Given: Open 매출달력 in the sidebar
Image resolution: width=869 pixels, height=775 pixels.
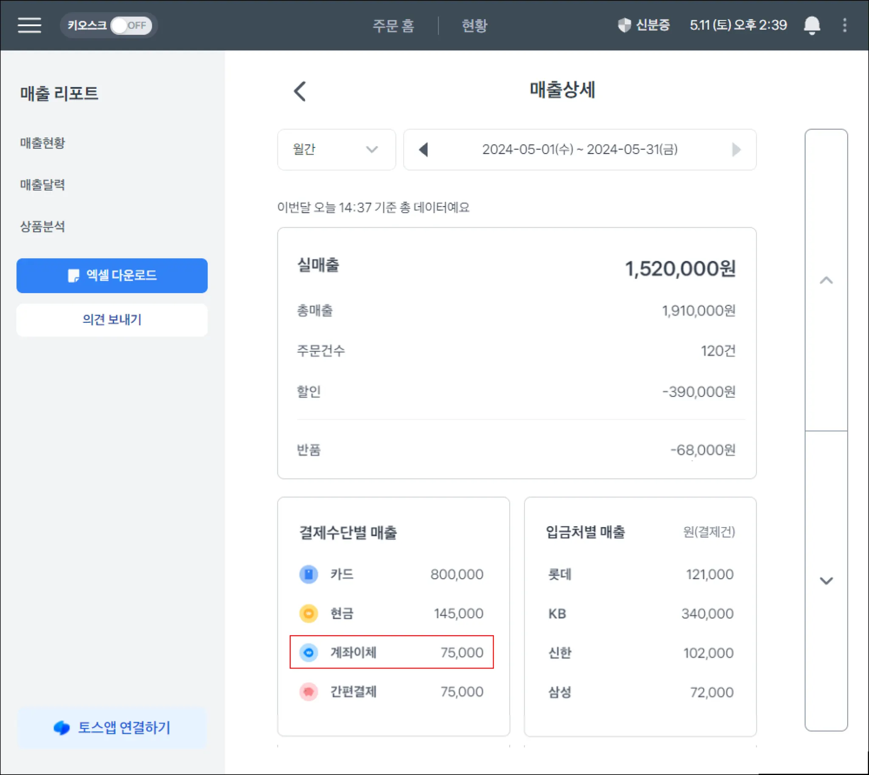Looking at the screenshot, I should tap(42, 184).
